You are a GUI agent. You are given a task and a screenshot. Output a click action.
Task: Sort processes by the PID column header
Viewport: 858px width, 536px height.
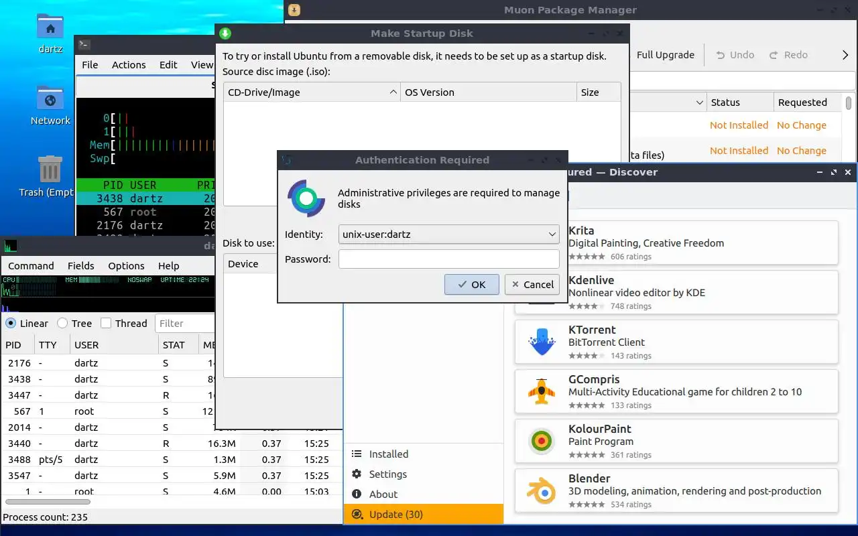[19, 345]
